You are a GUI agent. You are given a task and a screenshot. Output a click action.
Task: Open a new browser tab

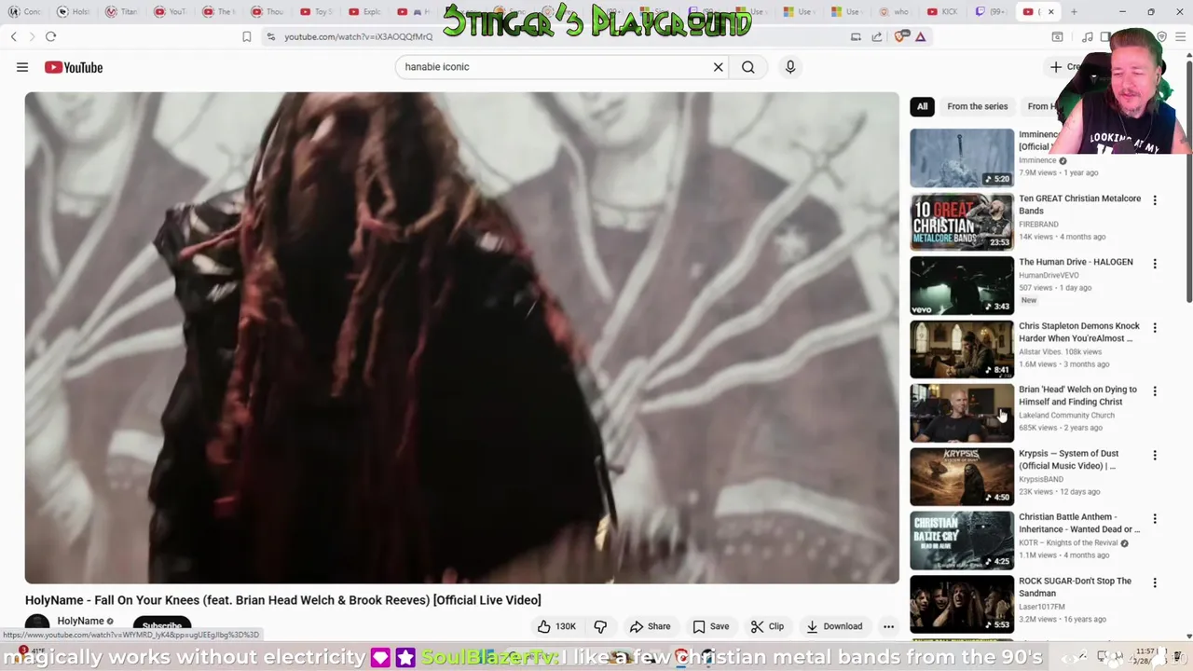pos(1074,12)
